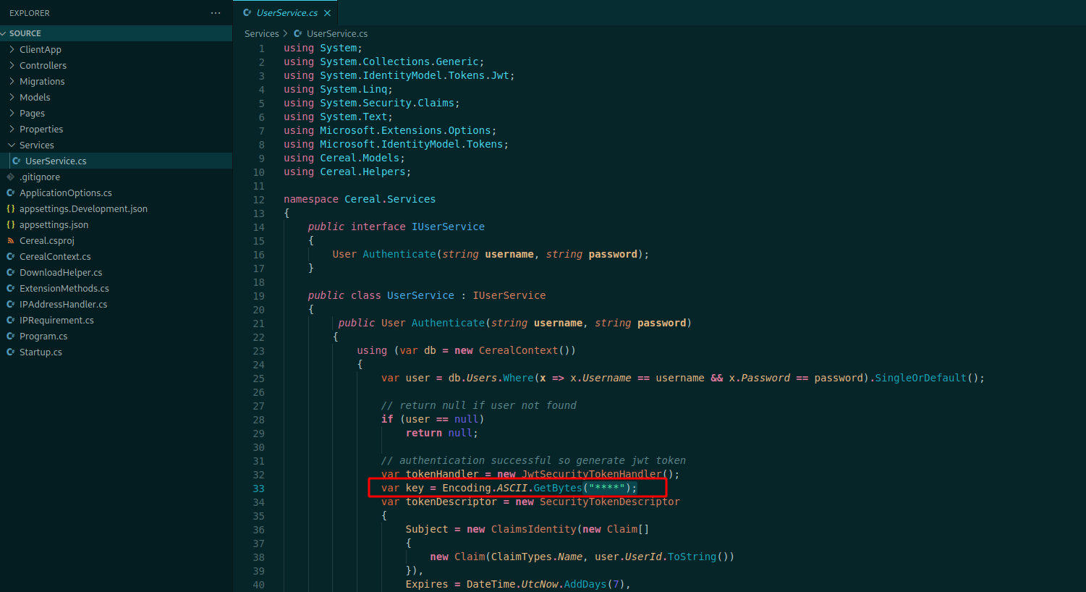Click the JSON icon next to appsettings.Development.json
This screenshot has height=592, width=1086.
coord(11,208)
